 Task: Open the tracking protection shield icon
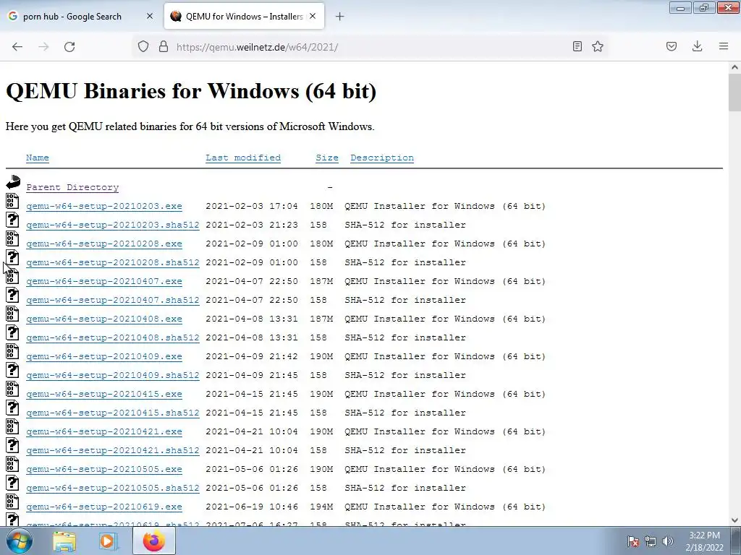click(x=143, y=46)
